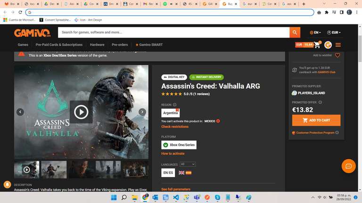
Task: Open the Pre-orders menu
Action: (x=120, y=45)
